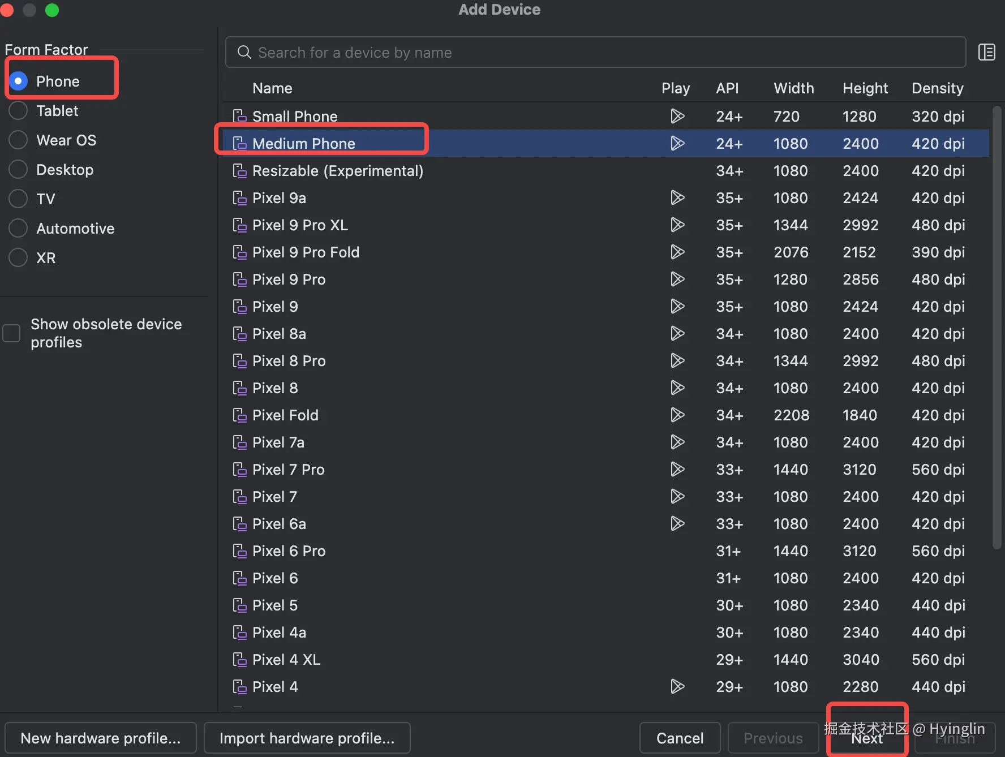Click the 390 dpi density value
The height and width of the screenshot is (757, 1005).
938,252
